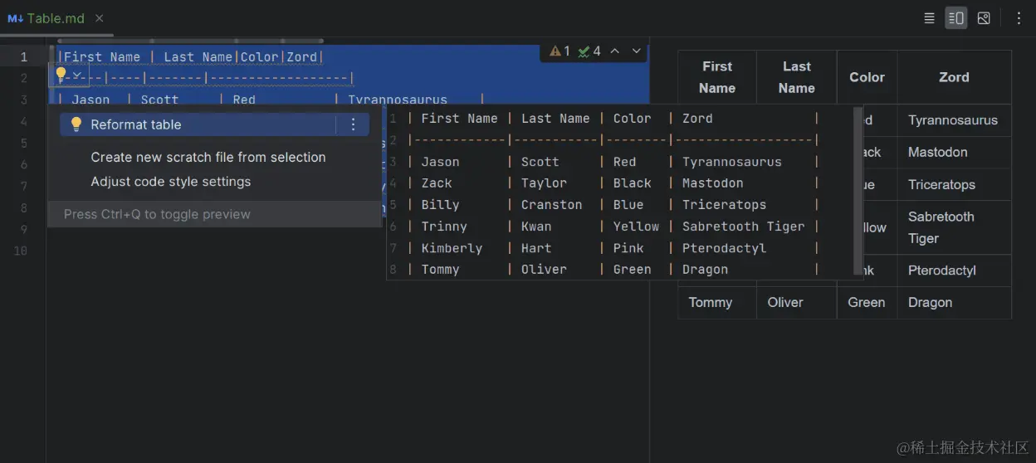This screenshot has width=1036, height=463.
Task: Click 'Yellow' in the reformat popup
Action: (x=637, y=227)
